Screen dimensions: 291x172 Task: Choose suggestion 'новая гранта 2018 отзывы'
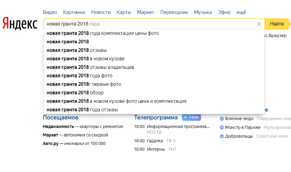(x=154, y=50)
